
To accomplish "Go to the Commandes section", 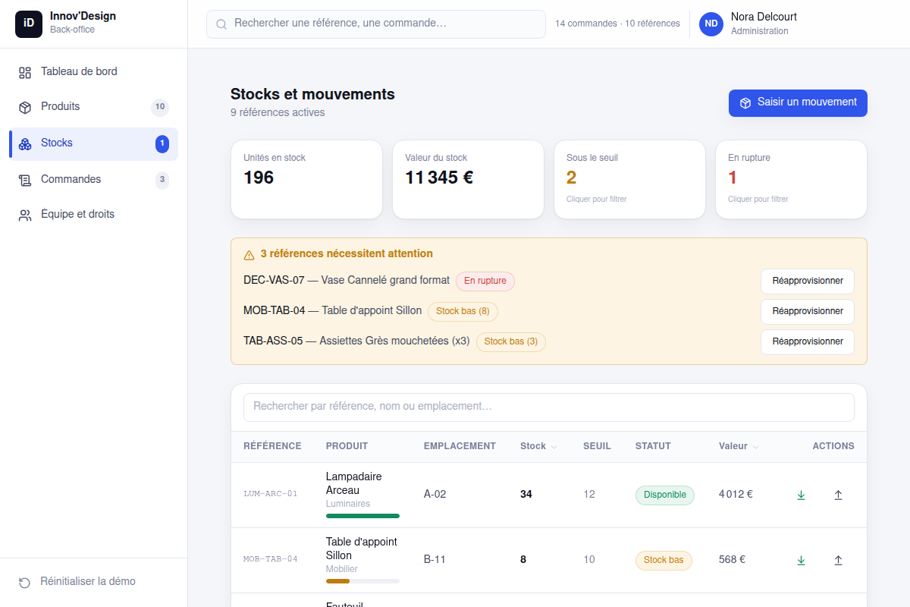I will [x=93, y=180].
